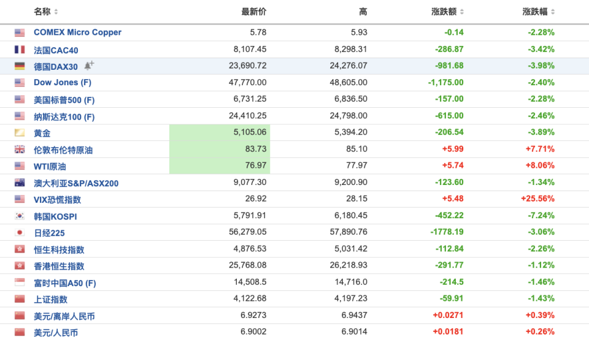Click the Australian flag beside 澳大利亚S&P/ASX200

tap(20, 183)
